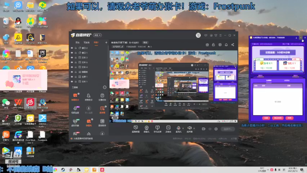
Task: Mute the 麦克风 microphone
Action: [x=178, y=129]
